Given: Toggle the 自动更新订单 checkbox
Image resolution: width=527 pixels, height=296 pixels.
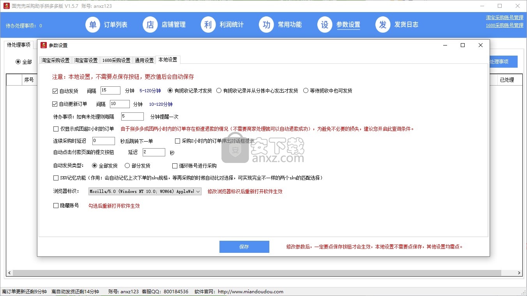Looking at the screenshot, I should 55,104.
